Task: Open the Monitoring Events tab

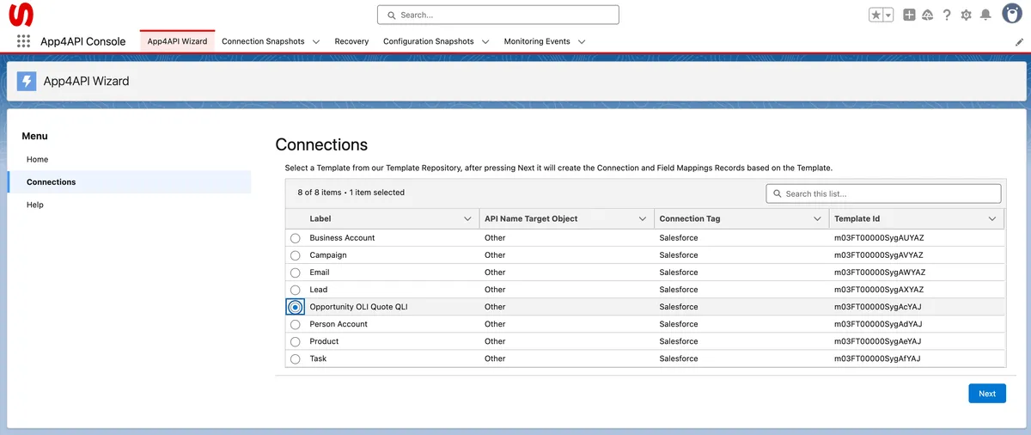Action: [x=537, y=41]
